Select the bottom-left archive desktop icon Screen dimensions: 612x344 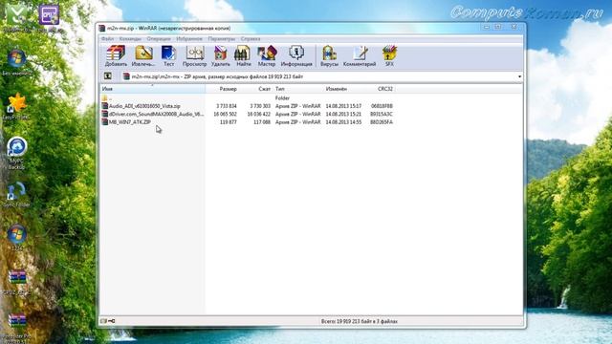pos(17,321)
